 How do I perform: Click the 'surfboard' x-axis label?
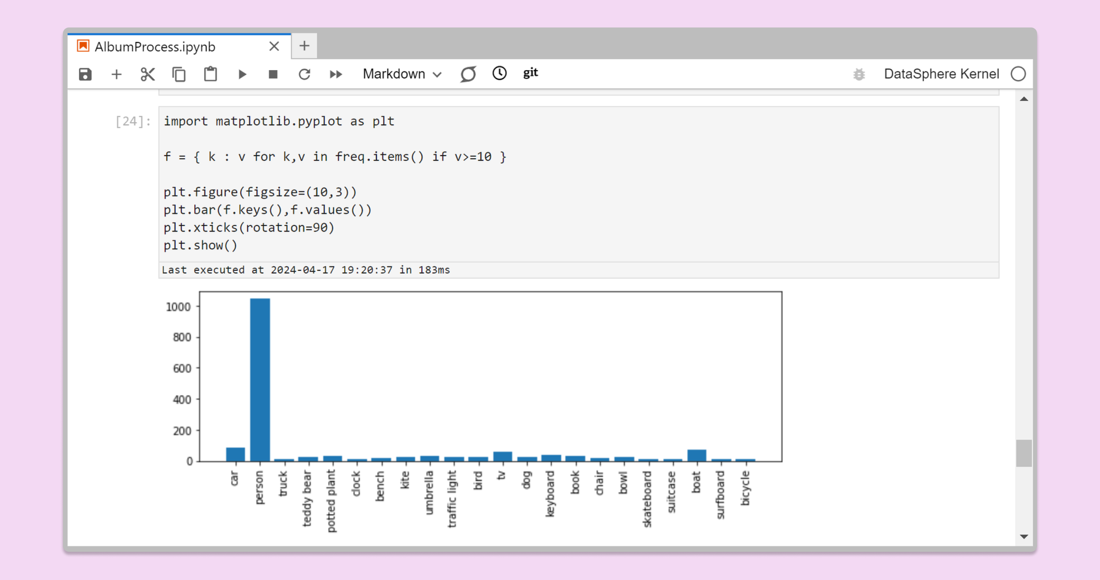(x=721, y=495)
